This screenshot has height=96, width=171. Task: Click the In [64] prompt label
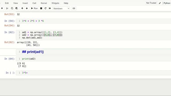(x=10, y=59)
